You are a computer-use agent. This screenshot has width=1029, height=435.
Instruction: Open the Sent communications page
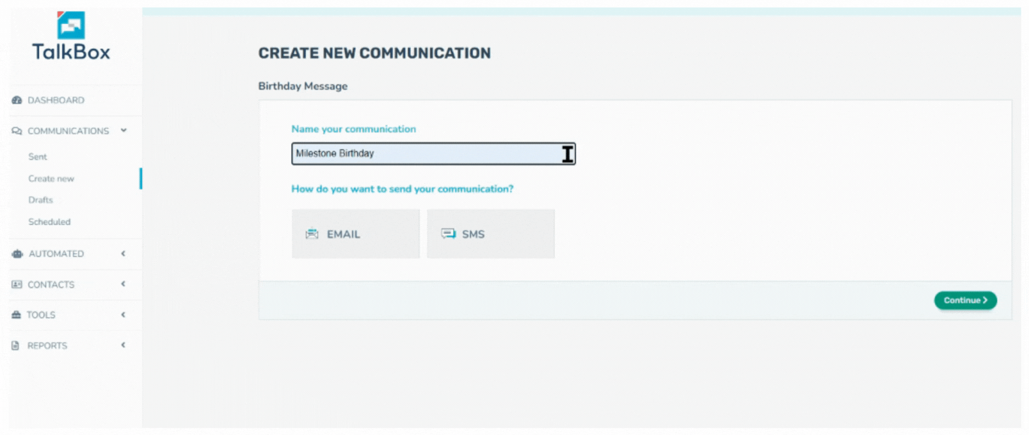coord(38,157)
